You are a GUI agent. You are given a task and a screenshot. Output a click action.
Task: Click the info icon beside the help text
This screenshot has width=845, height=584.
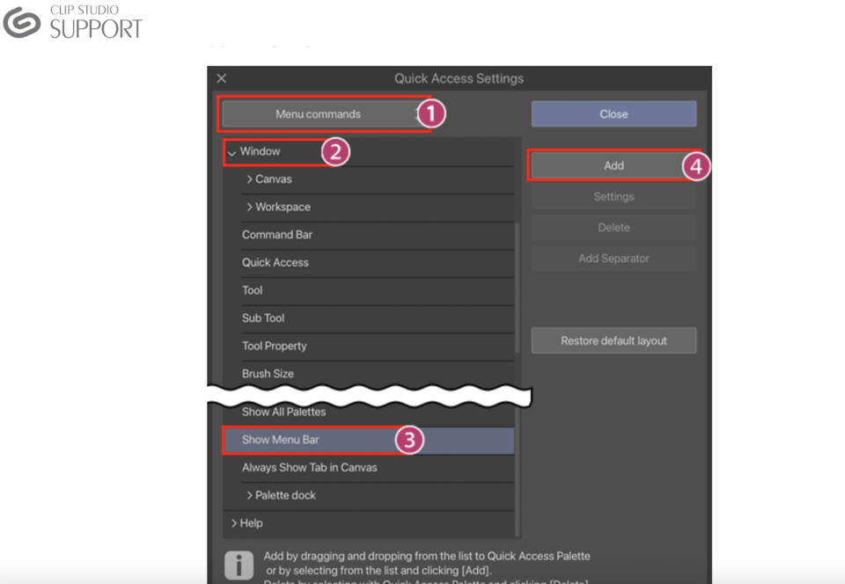coord(239,566)
